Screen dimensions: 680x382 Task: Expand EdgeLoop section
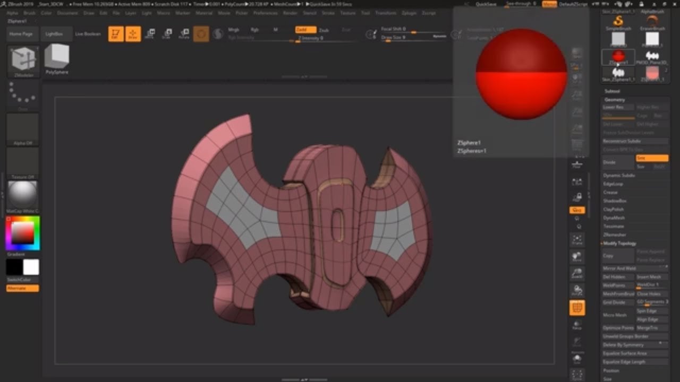613,184
